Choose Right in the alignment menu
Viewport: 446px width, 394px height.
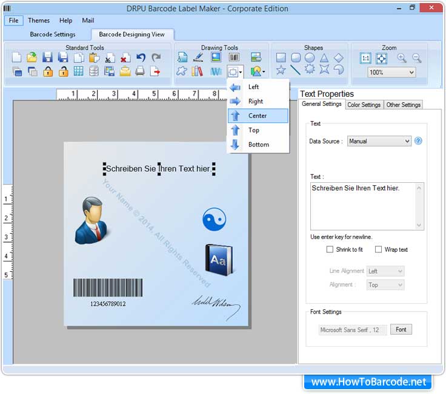tap(258, 102)
